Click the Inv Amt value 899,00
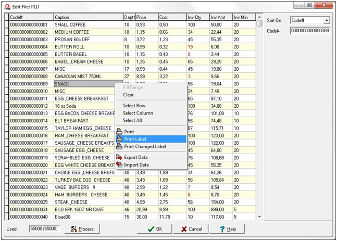The width and height of the screenshot is (337, 241). tap(221, 209)
